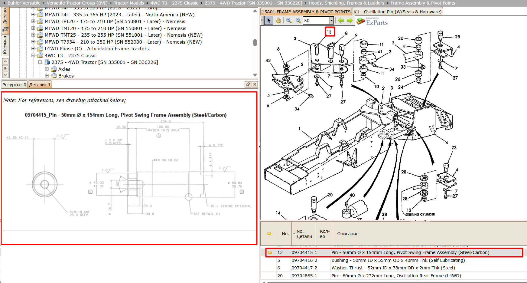527x283 pixels.
Task: Click the folder icon for MFWD TMT20
Action: pos(40,28)
